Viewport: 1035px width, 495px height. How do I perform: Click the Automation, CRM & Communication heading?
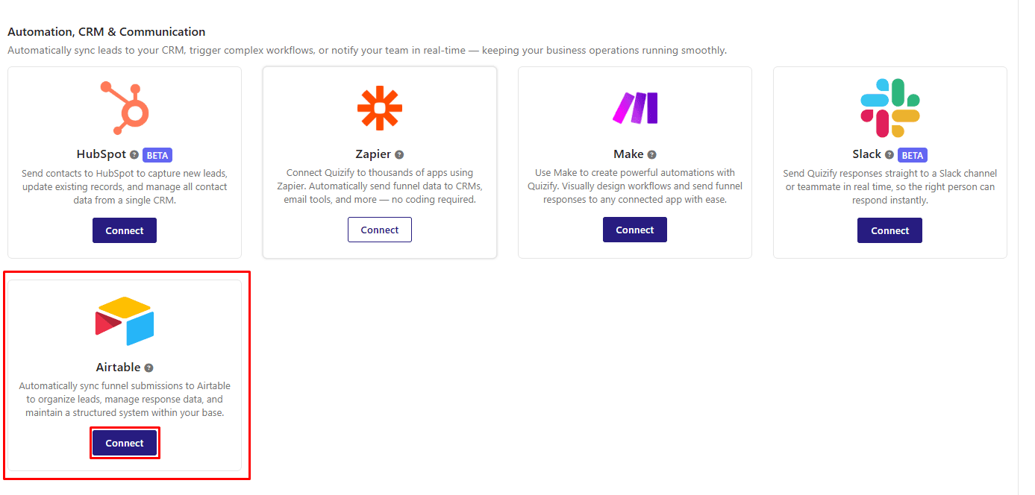point(106,32)
